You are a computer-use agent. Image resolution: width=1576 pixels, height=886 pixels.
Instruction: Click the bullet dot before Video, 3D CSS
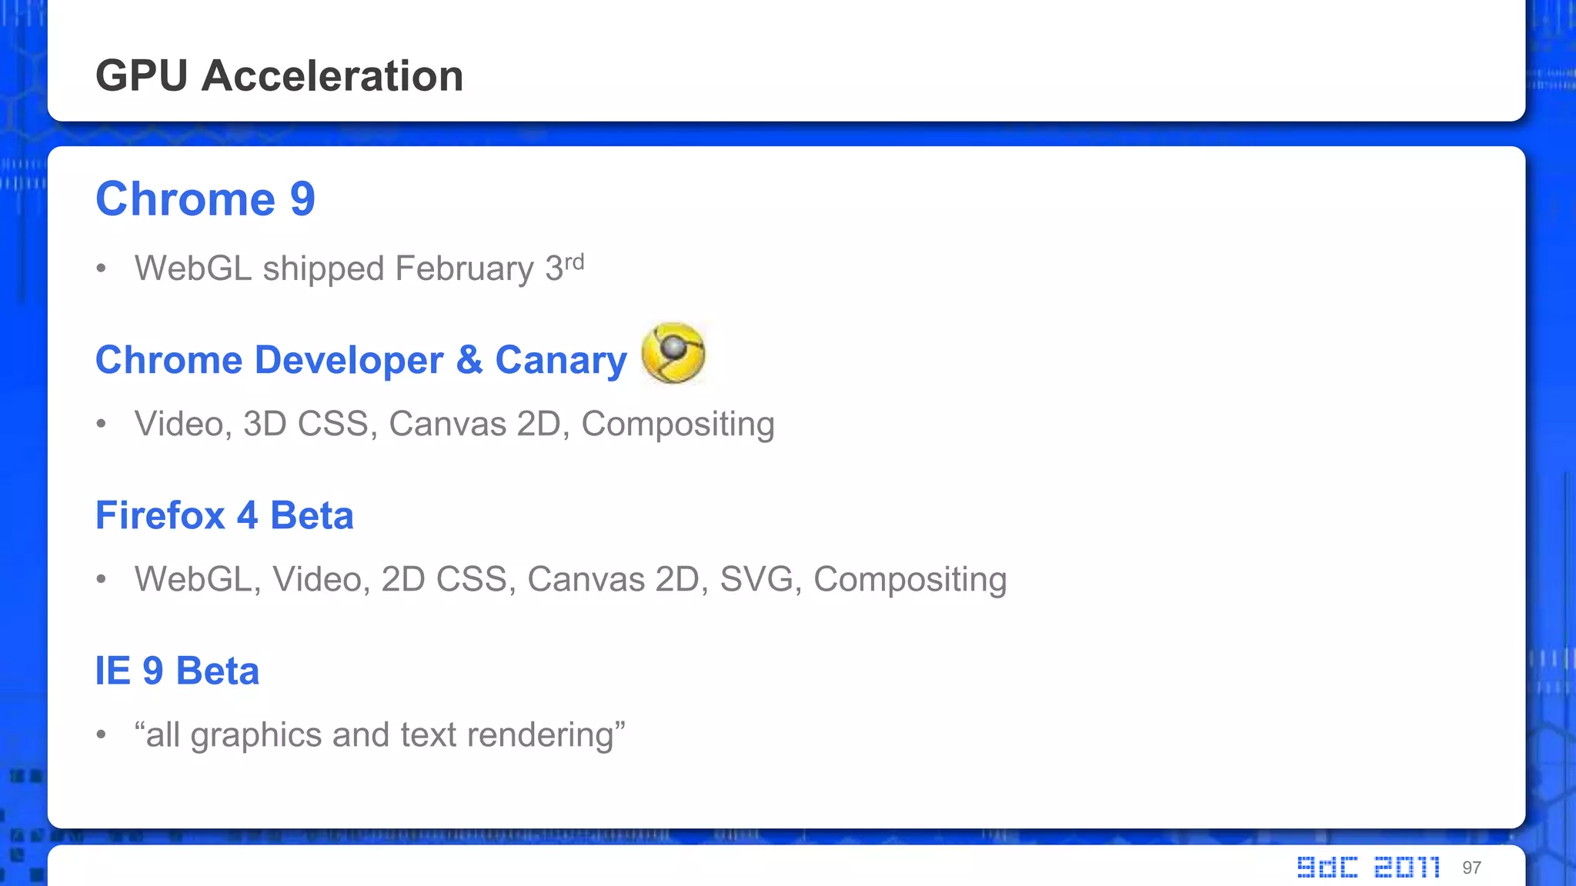(101, 425)
